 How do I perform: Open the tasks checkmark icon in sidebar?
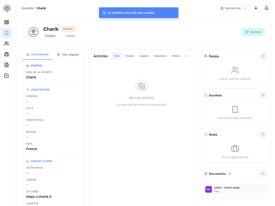[x=6, y=76]
